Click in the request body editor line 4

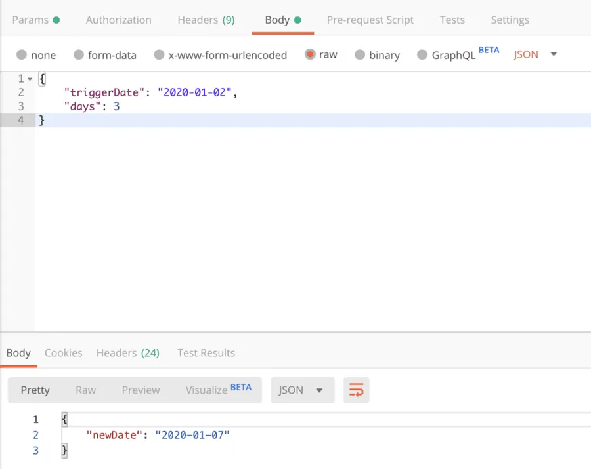tap(263, 121)
